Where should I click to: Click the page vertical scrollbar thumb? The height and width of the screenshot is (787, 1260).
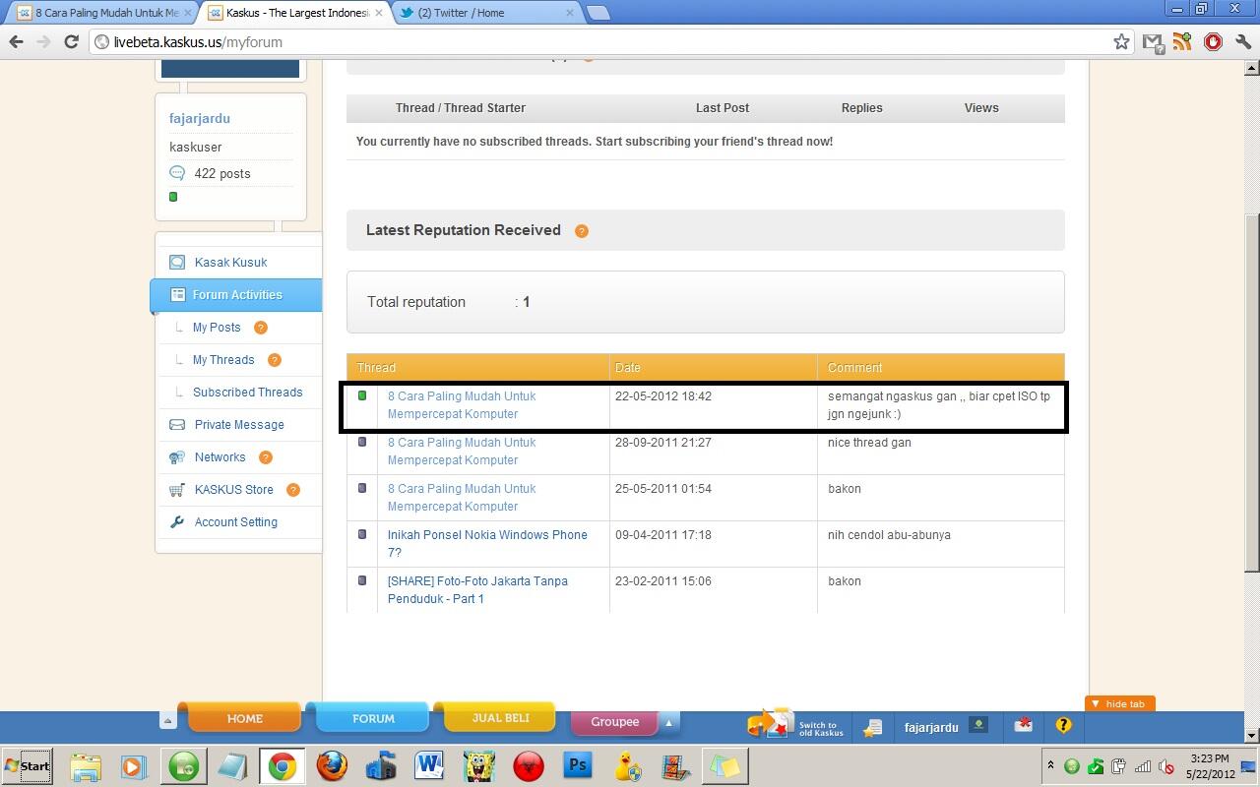[x=1252, y=393]
